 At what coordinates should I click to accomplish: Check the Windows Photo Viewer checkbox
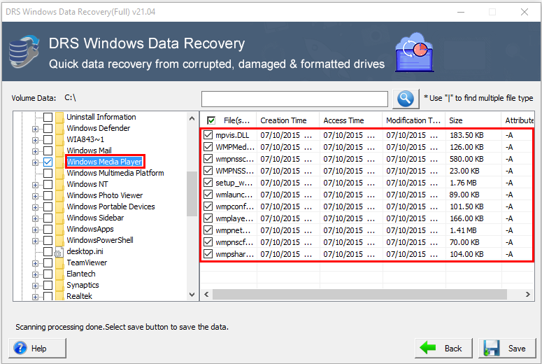click(x=48, y=195)
